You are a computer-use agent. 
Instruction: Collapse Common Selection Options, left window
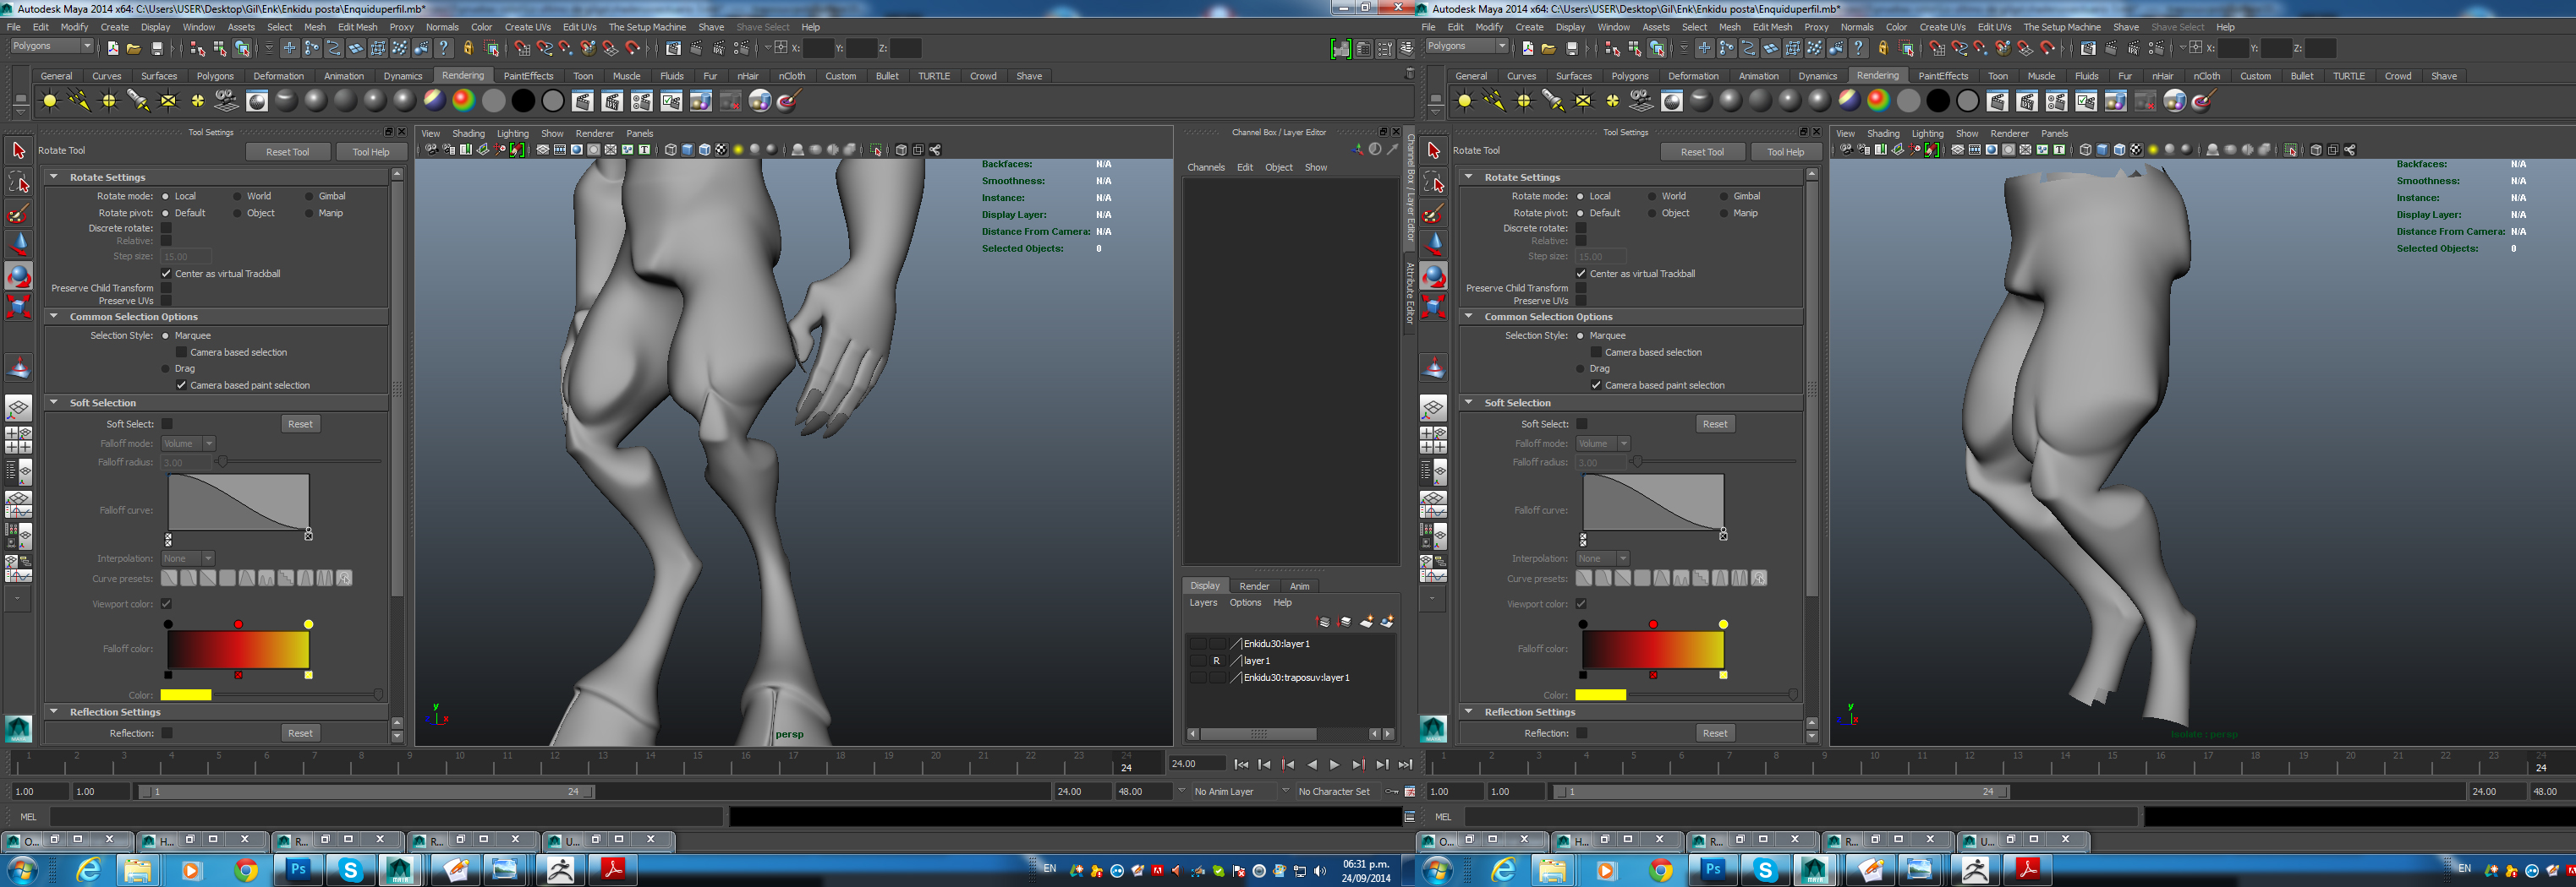pos(54,317)
